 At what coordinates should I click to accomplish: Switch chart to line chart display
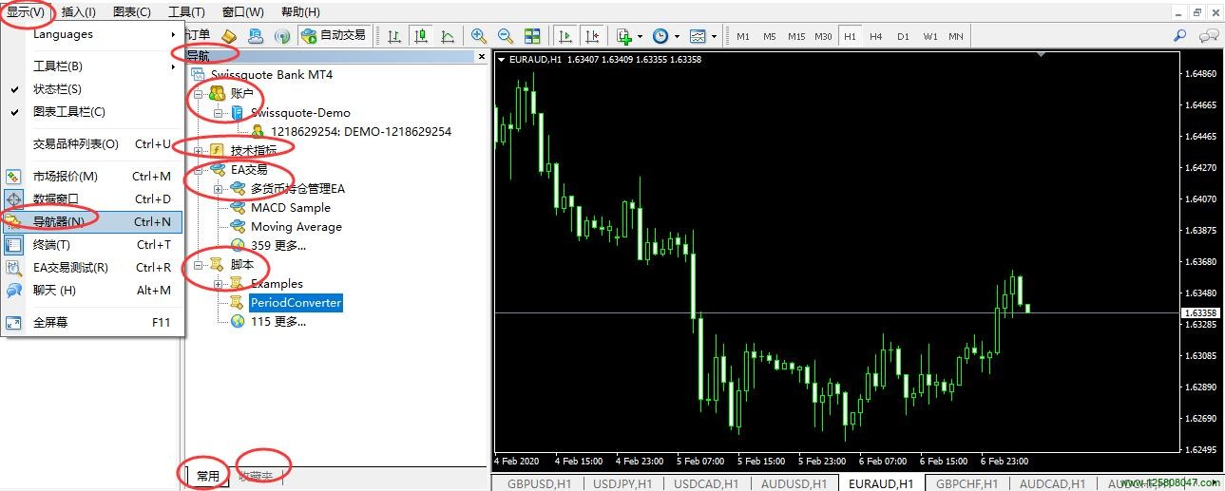coord(447,36)
